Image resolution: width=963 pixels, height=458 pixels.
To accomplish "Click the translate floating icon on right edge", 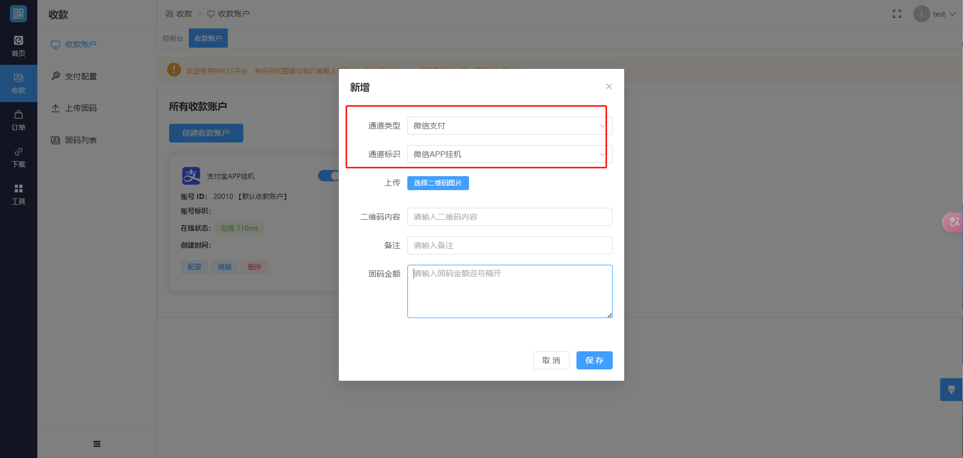I will [x=954, y=222].
